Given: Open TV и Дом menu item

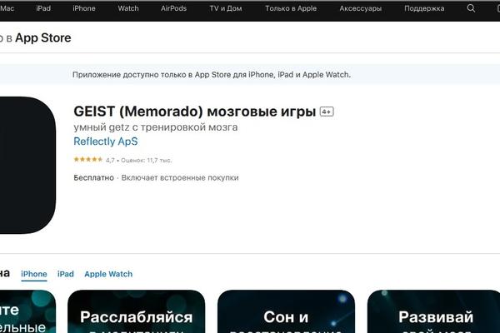Looking at the screenshot, I should (x=226, y=8).
